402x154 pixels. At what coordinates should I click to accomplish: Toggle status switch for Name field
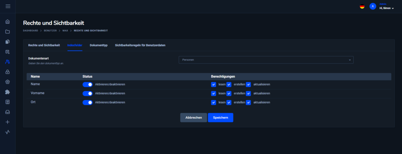(88, 84)
